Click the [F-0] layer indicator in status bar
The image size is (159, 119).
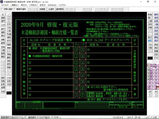click(138, 117)
